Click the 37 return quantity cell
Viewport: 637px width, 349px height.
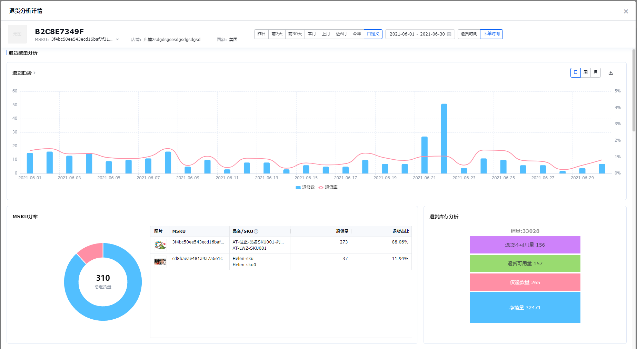click(x=345, y=259)
